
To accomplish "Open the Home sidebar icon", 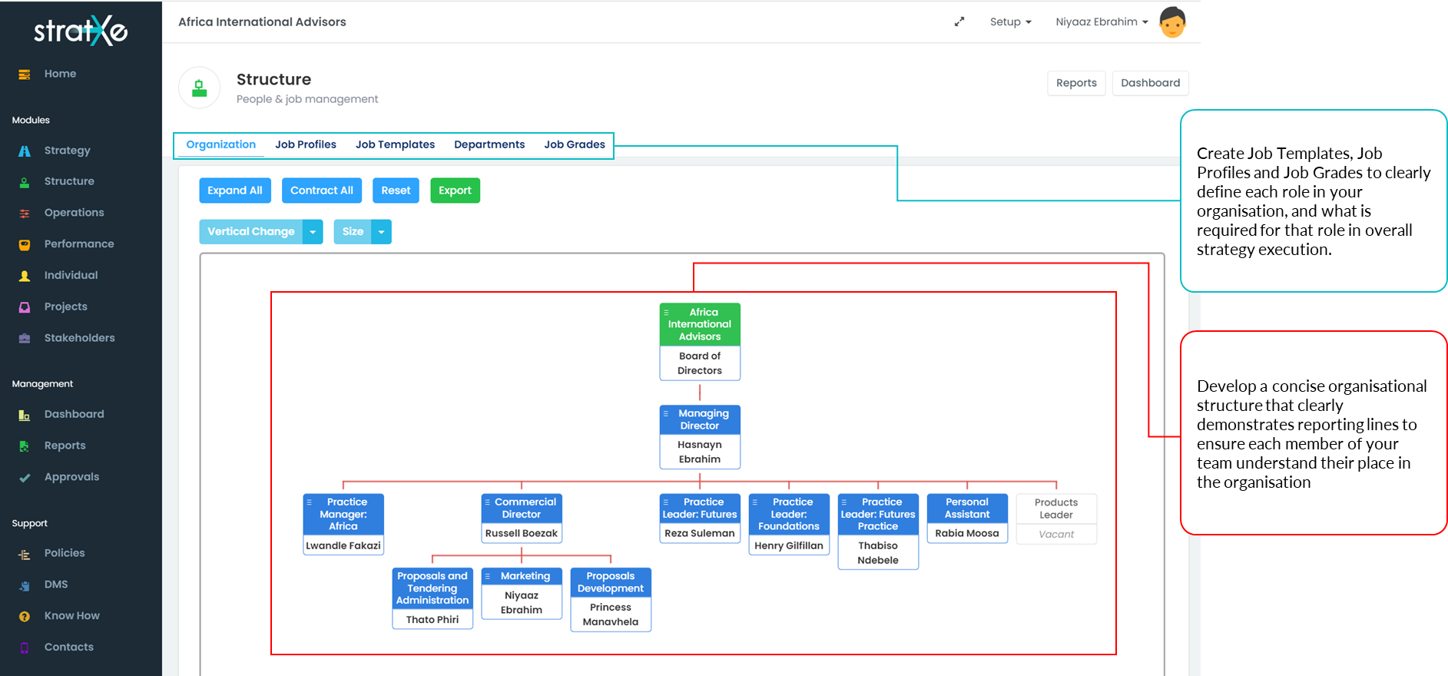I will [x=25, y=75].
